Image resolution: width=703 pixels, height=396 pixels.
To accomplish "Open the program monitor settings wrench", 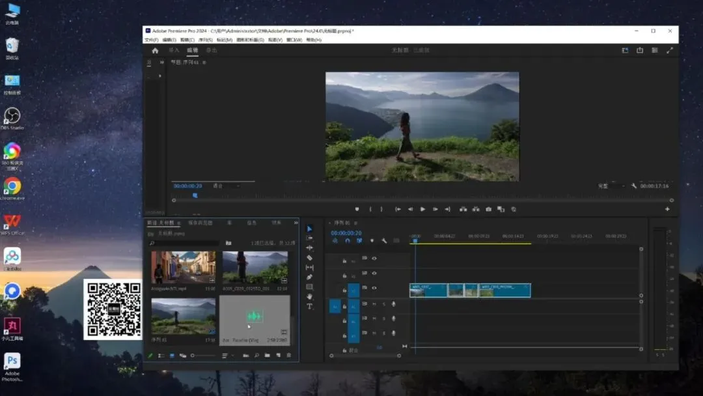I will (x=634, y=186).
